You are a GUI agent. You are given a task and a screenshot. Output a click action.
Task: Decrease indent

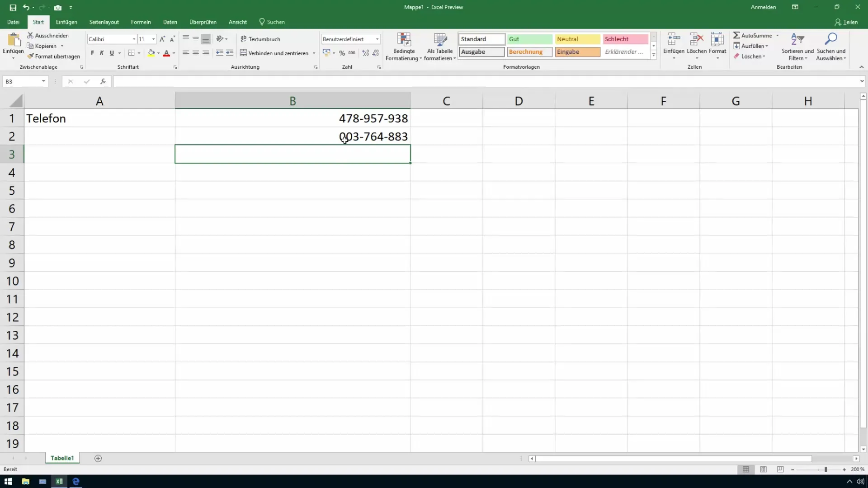(x=220, y=53)
